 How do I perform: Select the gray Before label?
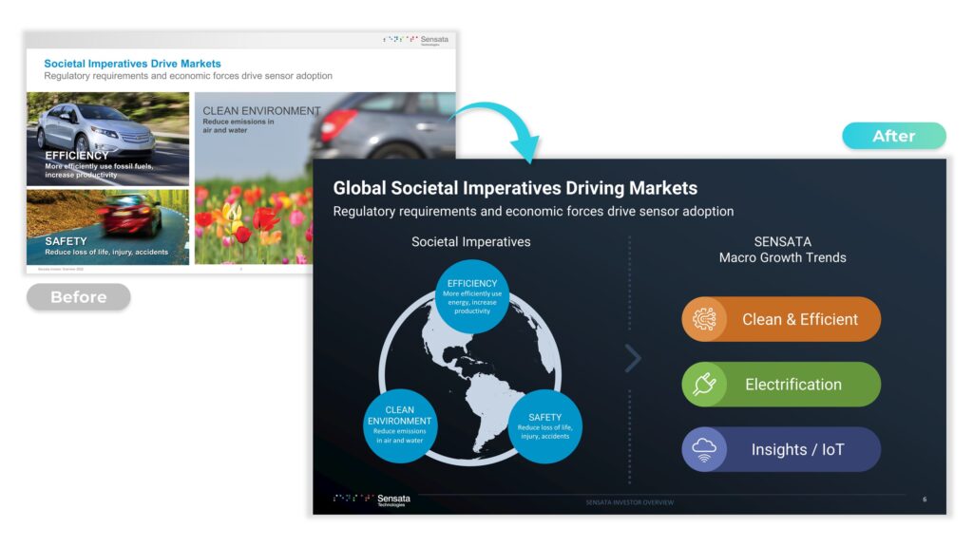[78, 297]
